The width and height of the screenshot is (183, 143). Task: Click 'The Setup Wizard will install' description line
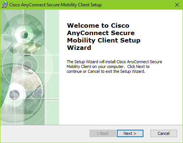(114, 62)
